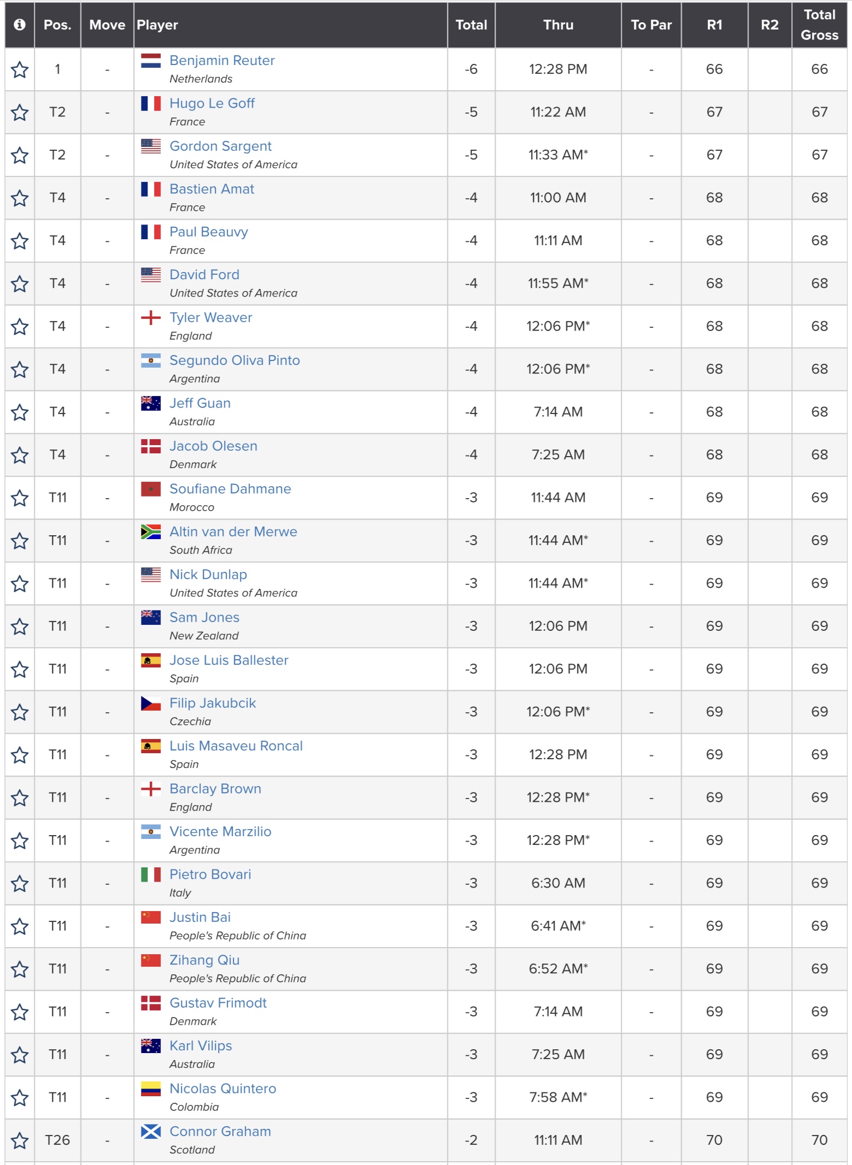Star Tyler Weaver as a favorite
The width and height of the screenshot is (852, 1165).
[20, 327]
